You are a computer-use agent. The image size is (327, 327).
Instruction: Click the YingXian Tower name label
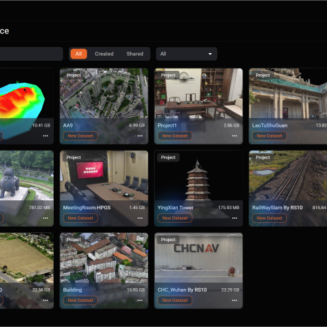tap(176, 208)
